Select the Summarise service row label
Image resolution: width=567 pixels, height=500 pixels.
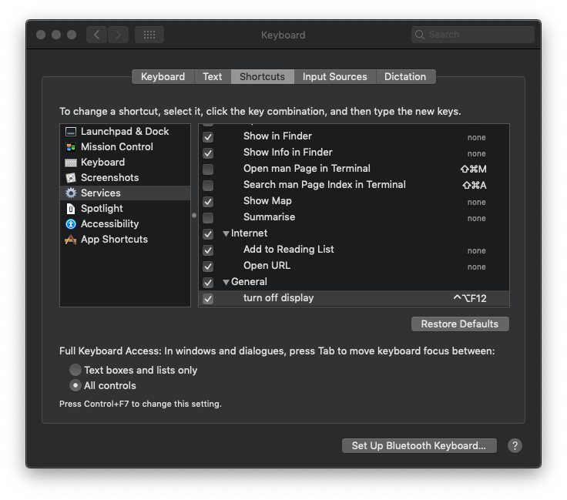(x=270, y=217)
